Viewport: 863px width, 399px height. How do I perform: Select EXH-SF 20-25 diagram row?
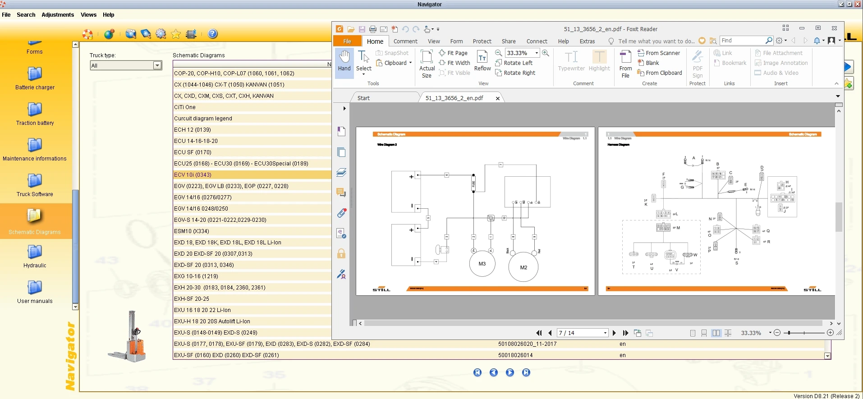click(252, 299)
